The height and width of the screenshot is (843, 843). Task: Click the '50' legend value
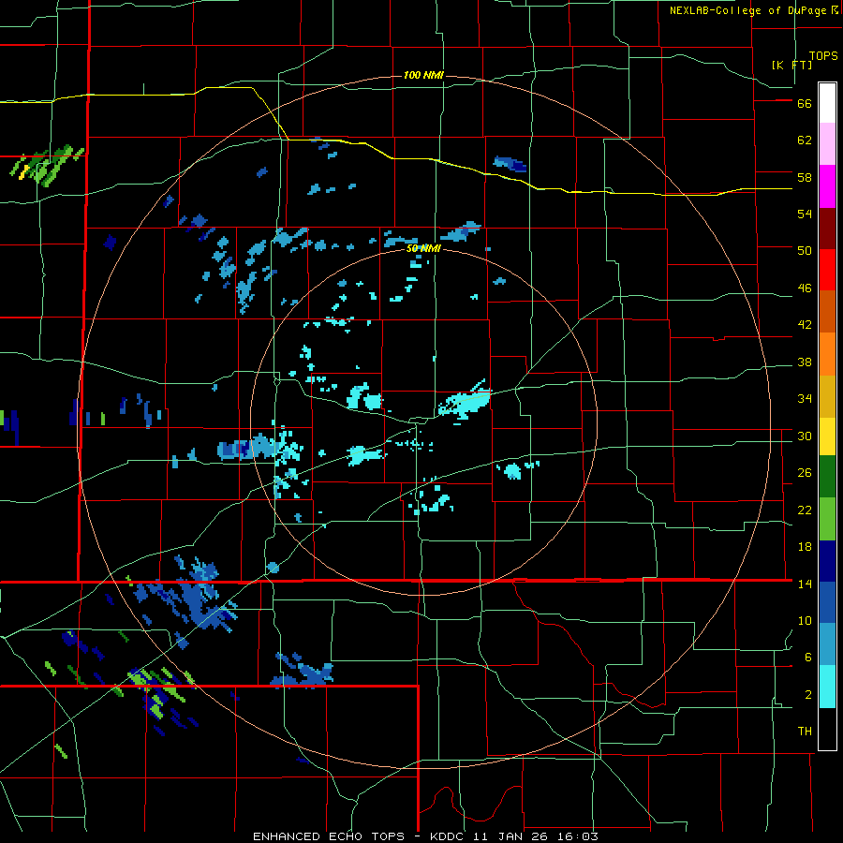tap(805, 251)
